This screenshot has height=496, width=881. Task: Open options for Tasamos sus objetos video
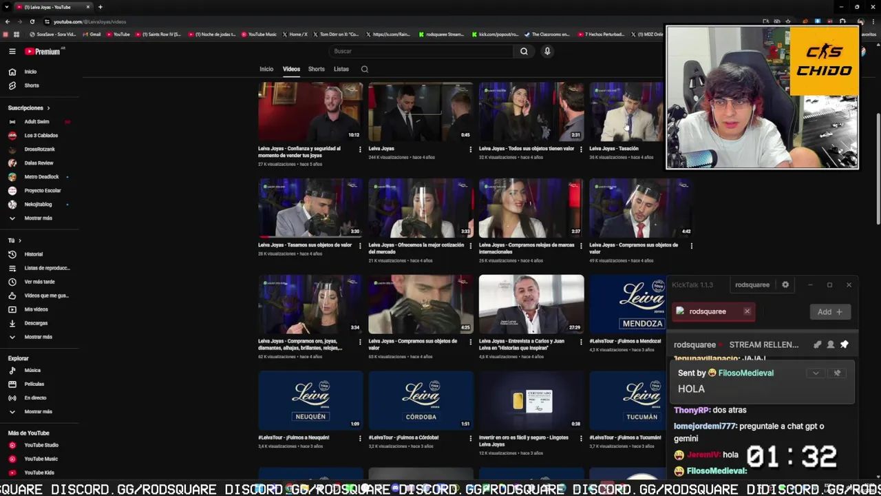(360, 245)
